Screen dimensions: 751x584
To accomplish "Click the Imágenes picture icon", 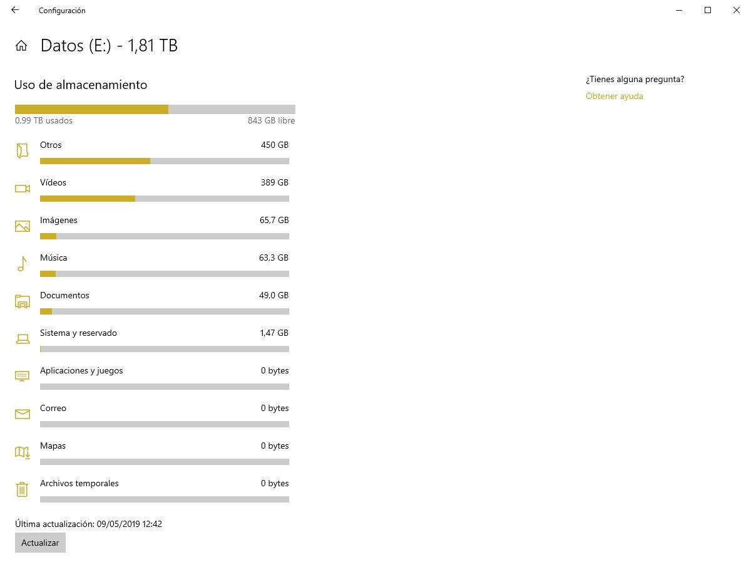I will [23, 226].
